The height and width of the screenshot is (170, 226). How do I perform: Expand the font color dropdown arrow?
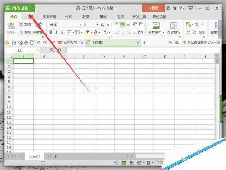[x=100, y=32]
